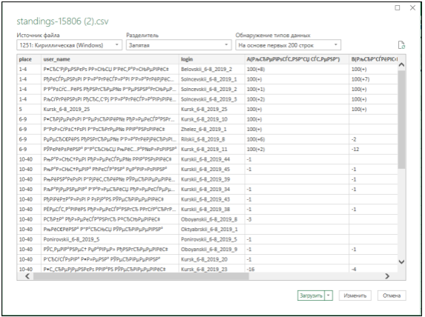This screenshot has height=317, width=425.
Task: Click the '100(+7)' score cell
Action: [x=374, y=79]
